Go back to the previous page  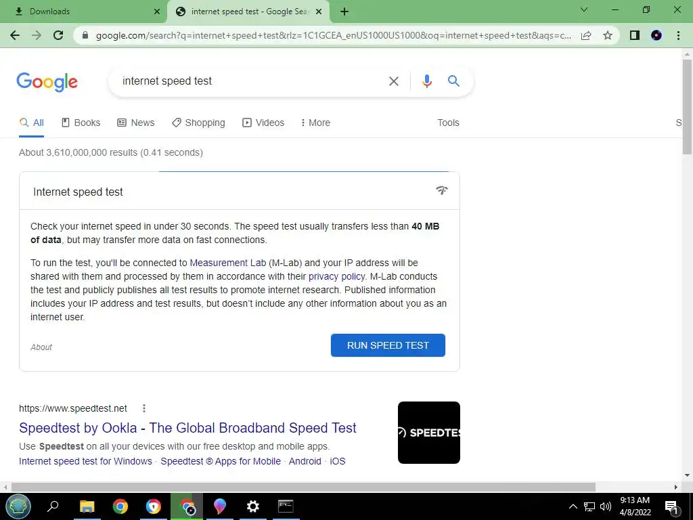pos(15,35)
